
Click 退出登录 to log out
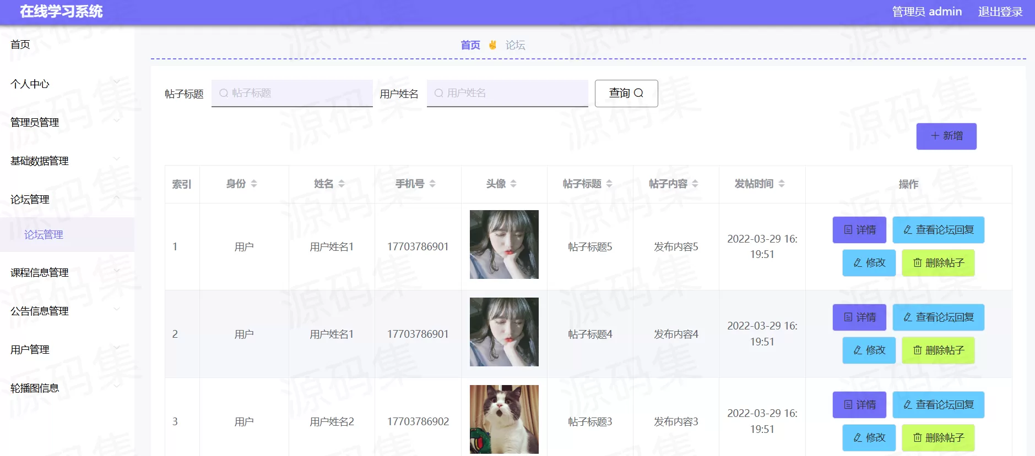tap(1000, 12)
